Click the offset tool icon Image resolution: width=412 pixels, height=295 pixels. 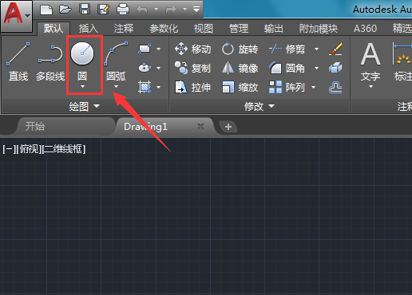coord(335,87)
